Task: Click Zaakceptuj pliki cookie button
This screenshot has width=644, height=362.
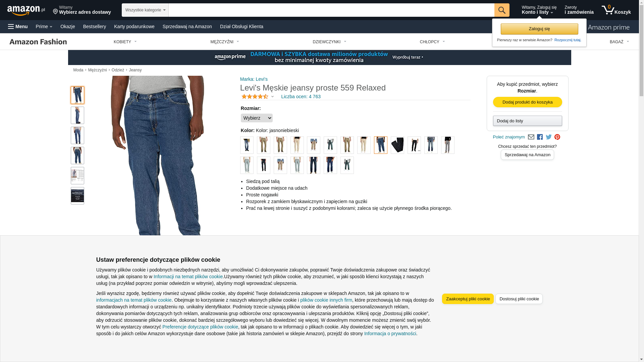Action: pos(468,299)
